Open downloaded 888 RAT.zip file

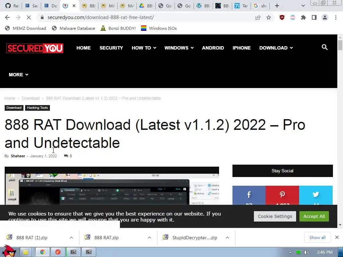tap(107, 238)
